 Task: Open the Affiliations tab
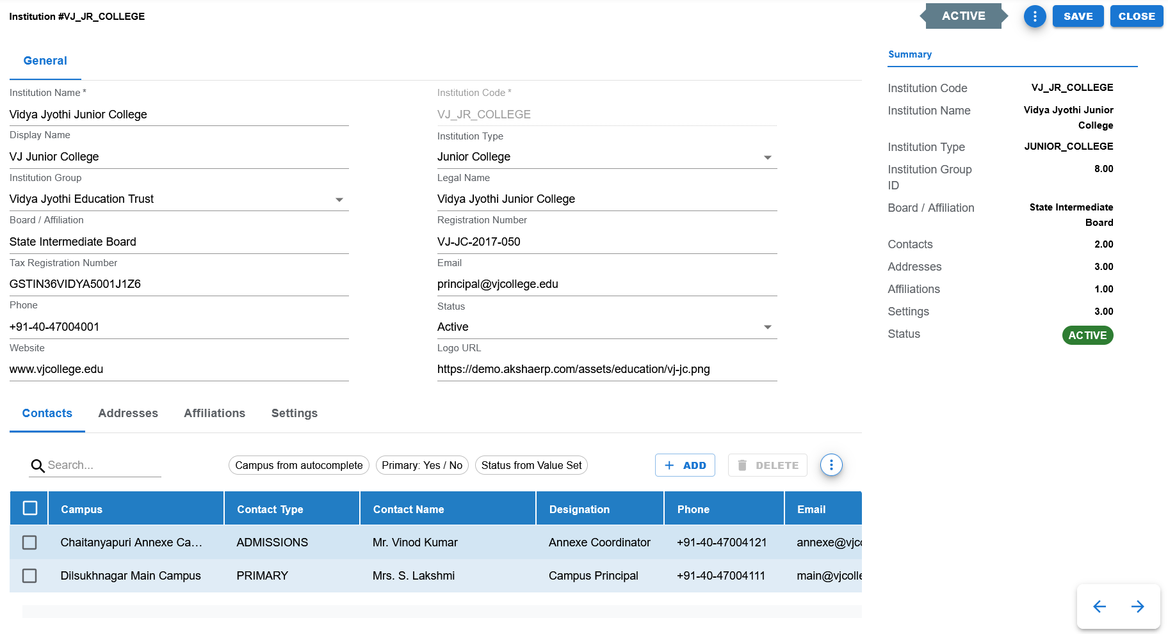(x=215, y=413)
